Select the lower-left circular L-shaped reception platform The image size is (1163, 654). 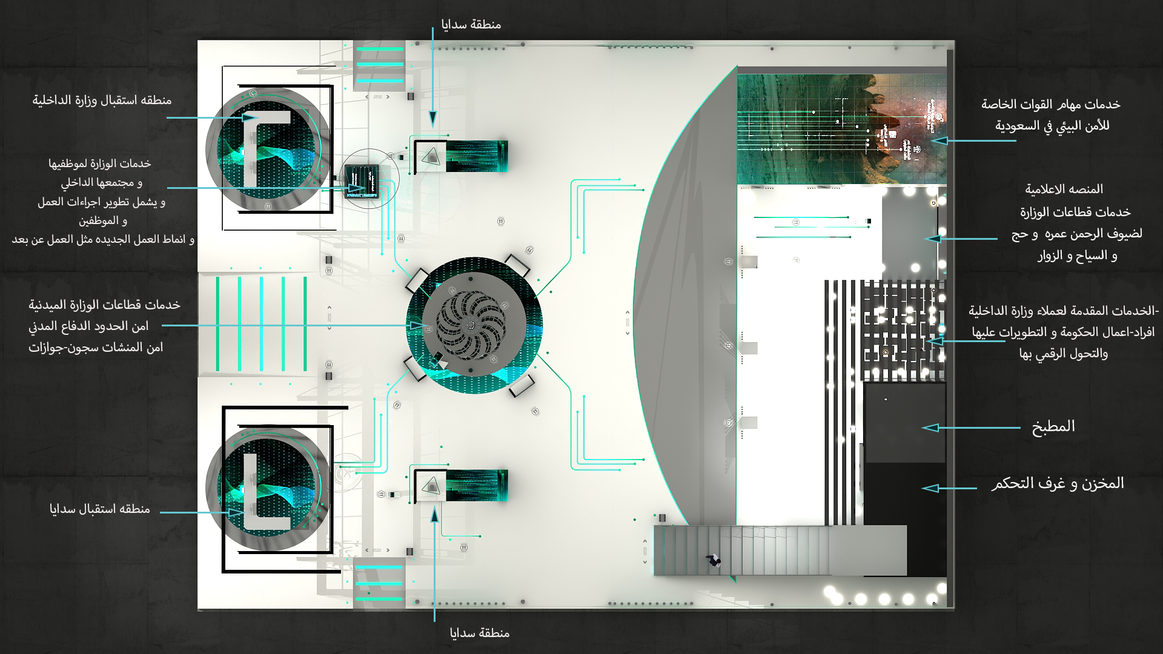(x=267, y=489)
